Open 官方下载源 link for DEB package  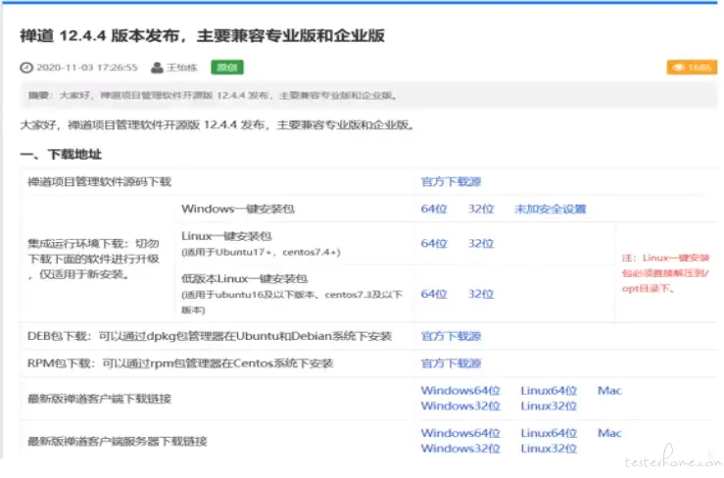tap(451, 336)
